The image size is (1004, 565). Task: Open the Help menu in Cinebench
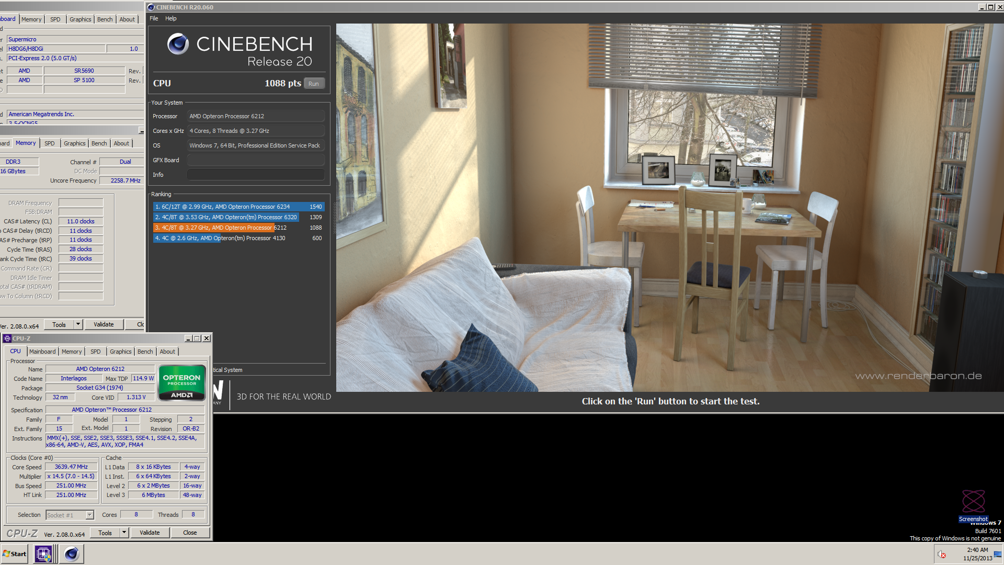click(171, 18)
